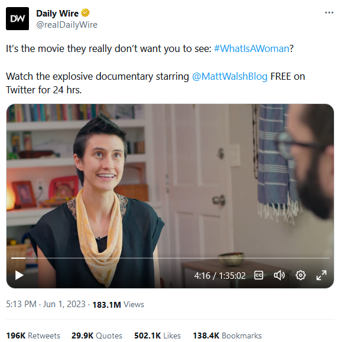Open video settings gear

click(x=300, y=275)
